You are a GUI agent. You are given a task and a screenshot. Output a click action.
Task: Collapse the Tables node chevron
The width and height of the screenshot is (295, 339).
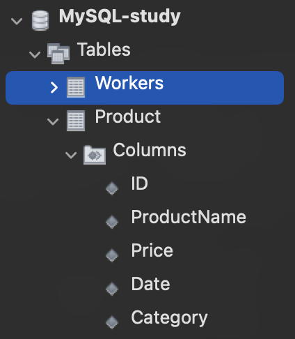[x=35, y=54]
